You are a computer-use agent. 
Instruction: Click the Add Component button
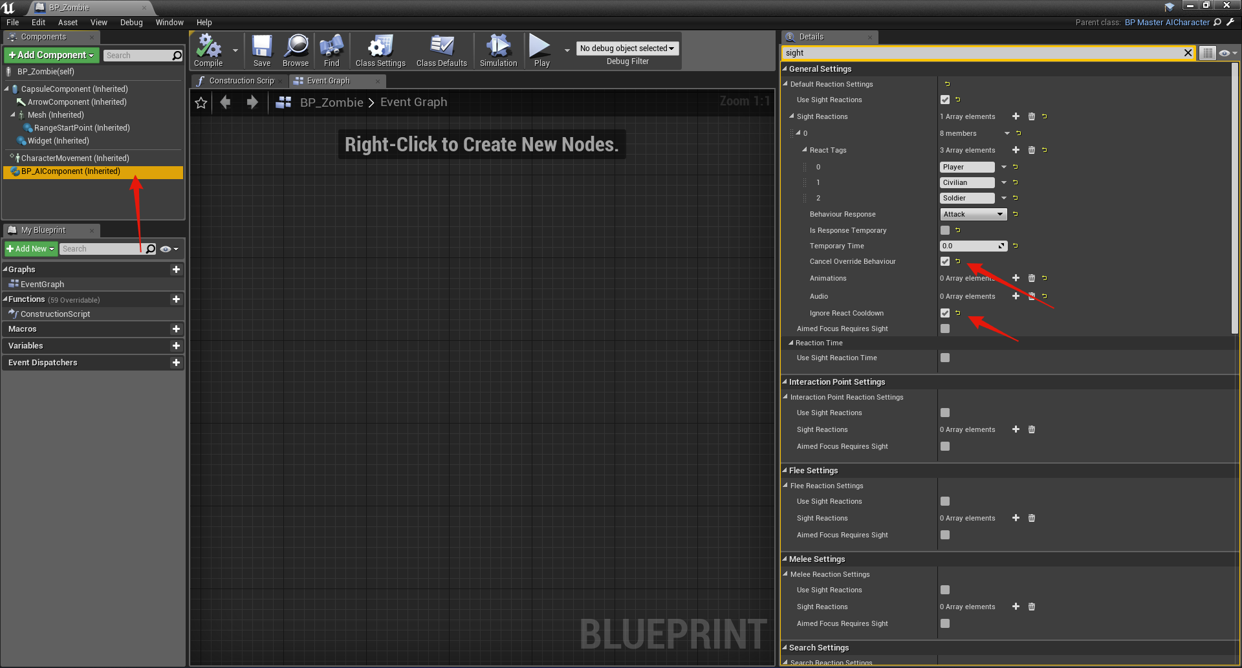coord(52,56)
